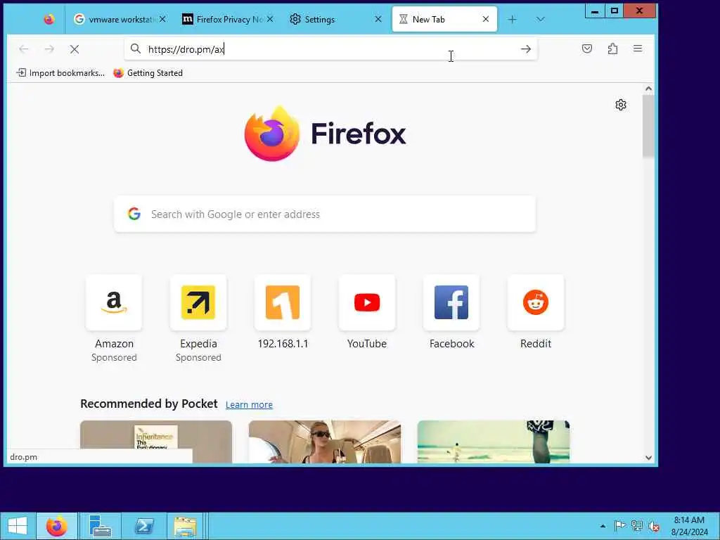The image size is (720, 540).
Task: Open Server Manager from the taskbar
Action: (x=100, y=526)
